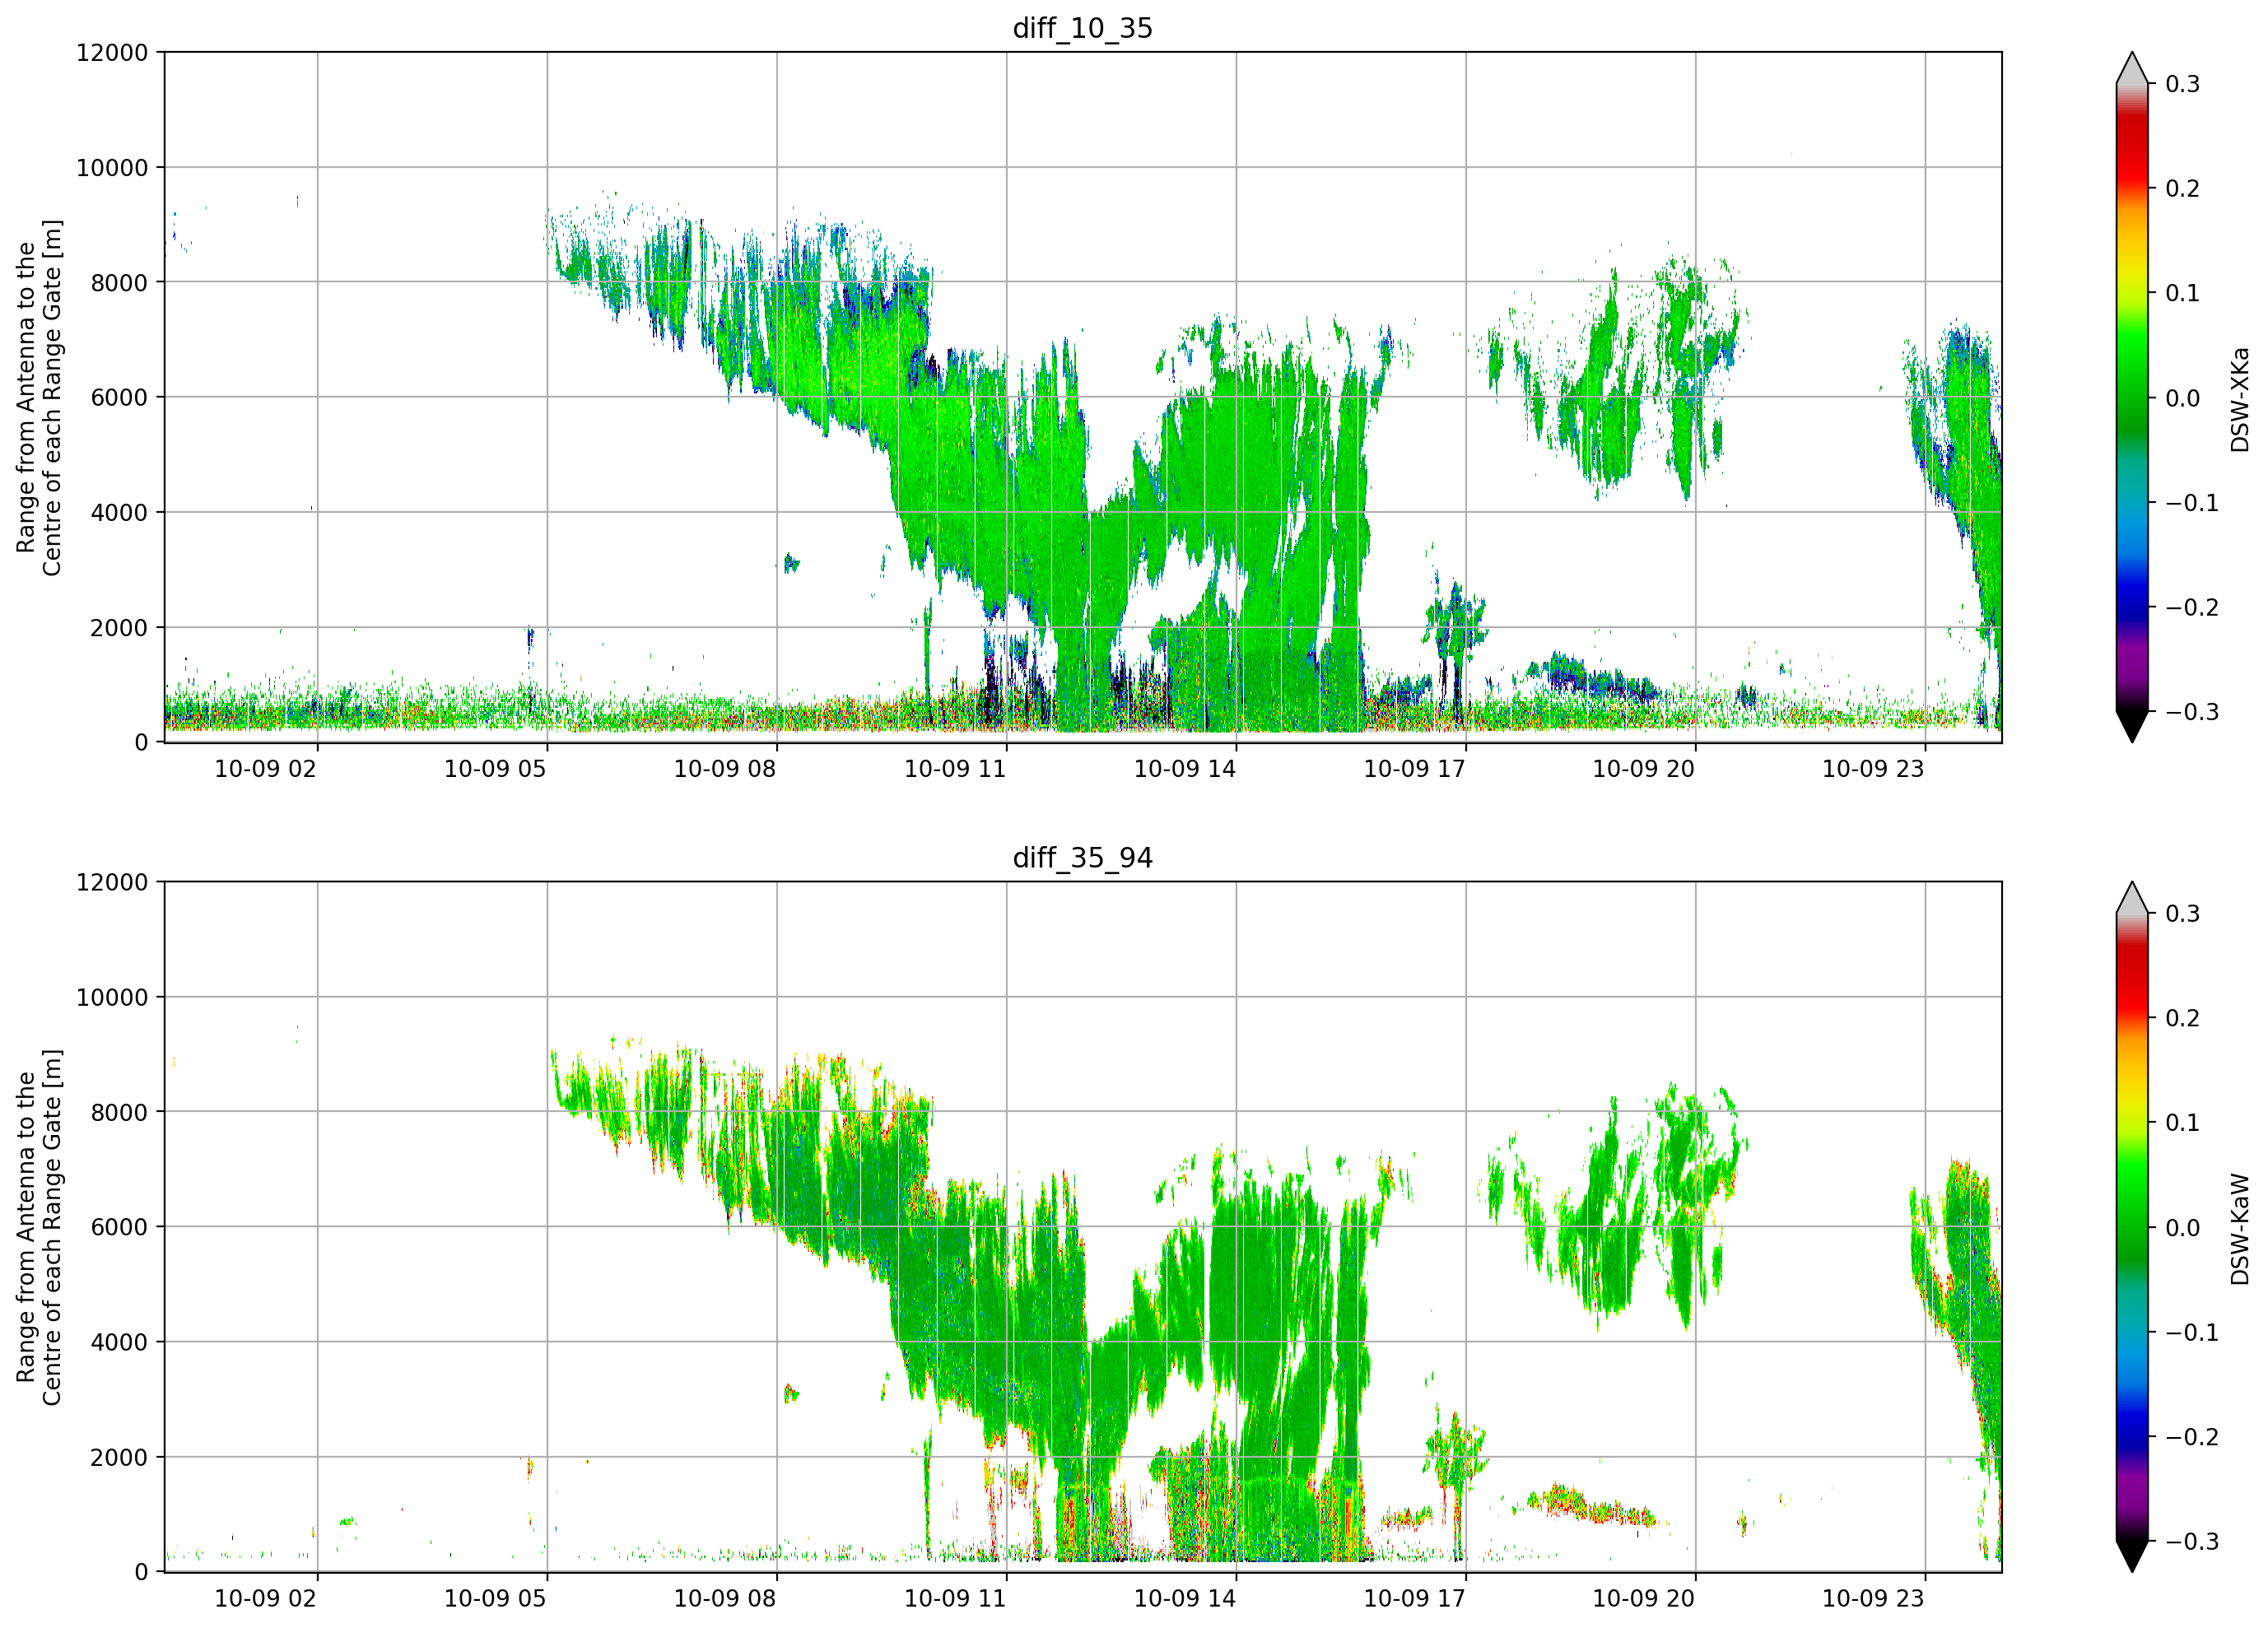Click the black lower arrow of DSW-XKa colorbar
Screen dimensions: 2268x1628
2131,726
